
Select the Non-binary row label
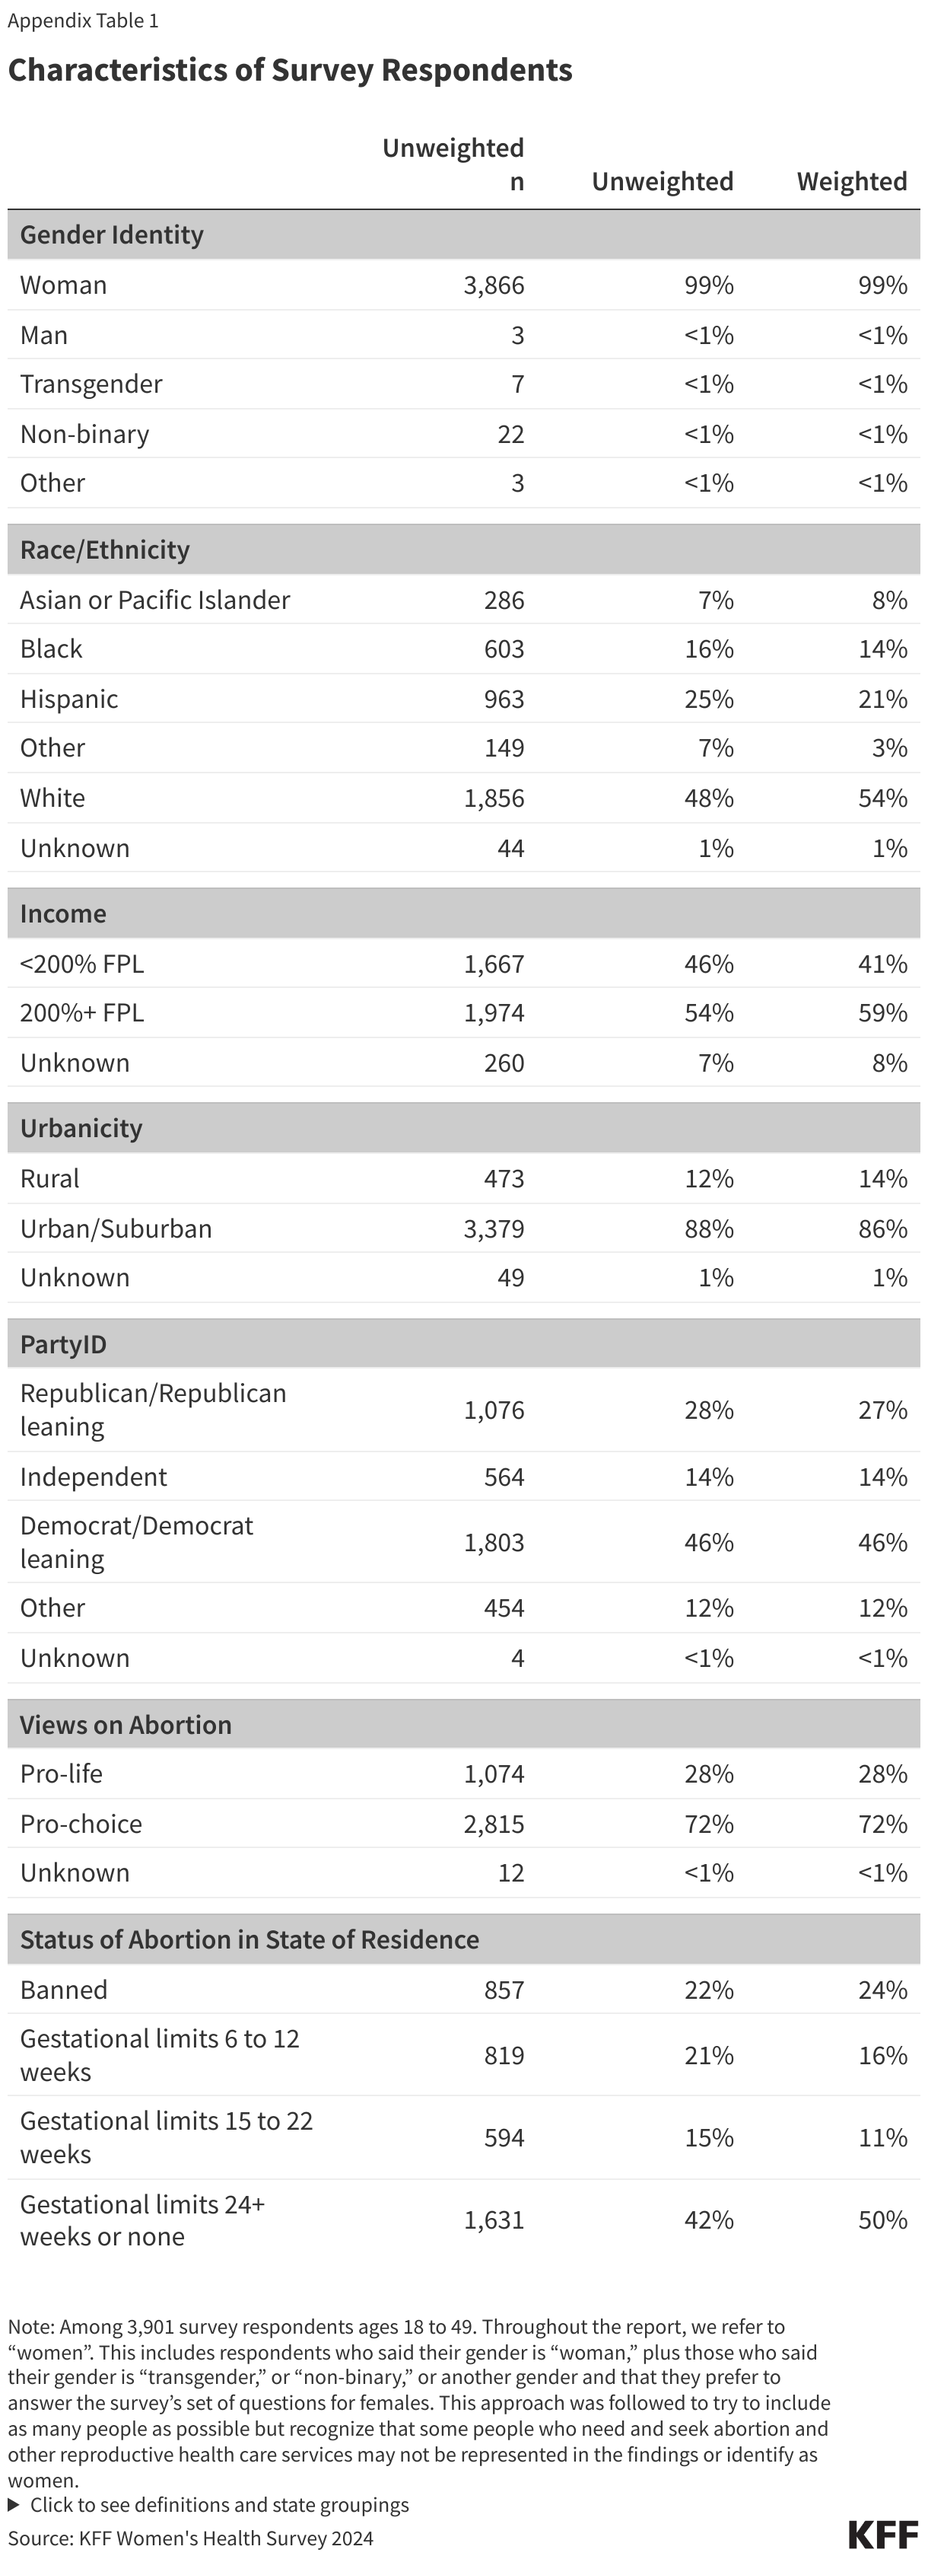click(x=84, y=434)
